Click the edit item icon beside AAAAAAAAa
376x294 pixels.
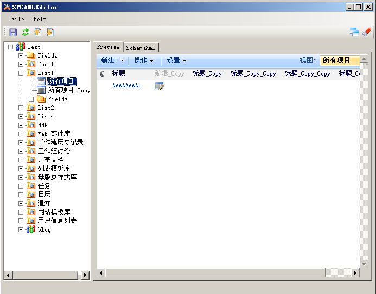159,86
